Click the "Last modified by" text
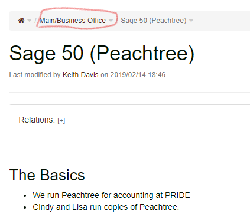The height and width of the screenshot is (224, 250). [35, 75]
